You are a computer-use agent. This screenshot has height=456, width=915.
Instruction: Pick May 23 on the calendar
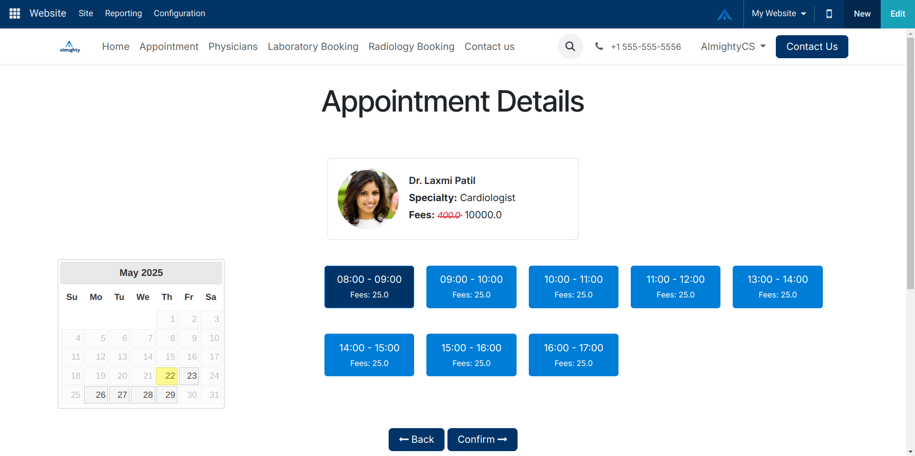point(189,376)
